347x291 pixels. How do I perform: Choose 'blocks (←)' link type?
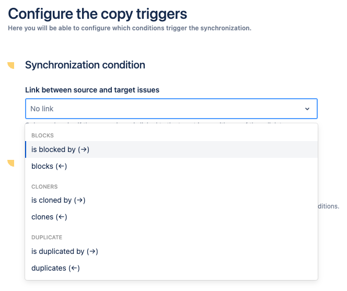click(x=49, y=166)
